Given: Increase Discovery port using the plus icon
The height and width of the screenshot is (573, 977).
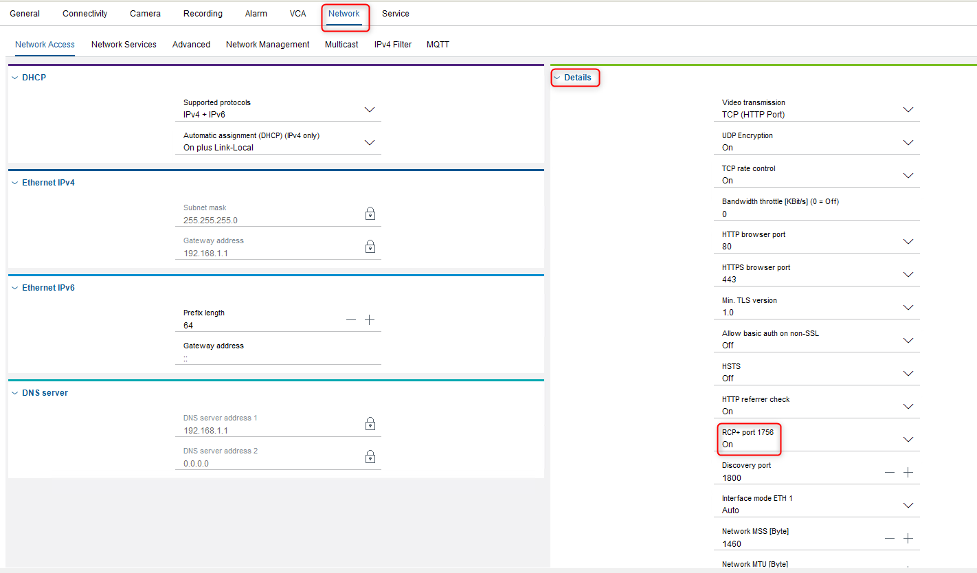Looking at the screenshot, I should pos(908,473).
